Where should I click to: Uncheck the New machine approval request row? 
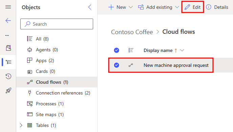(116, 65)
